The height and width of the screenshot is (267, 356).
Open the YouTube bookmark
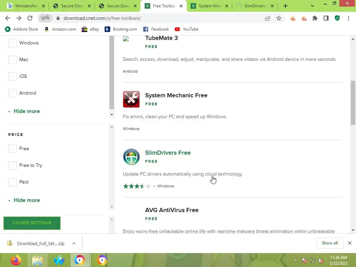coord(187,29)
